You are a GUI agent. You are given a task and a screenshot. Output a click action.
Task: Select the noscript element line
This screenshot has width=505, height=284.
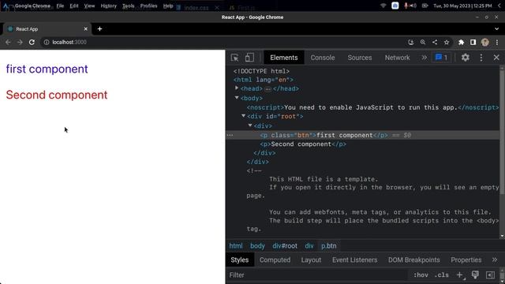[x=372, y=107]
